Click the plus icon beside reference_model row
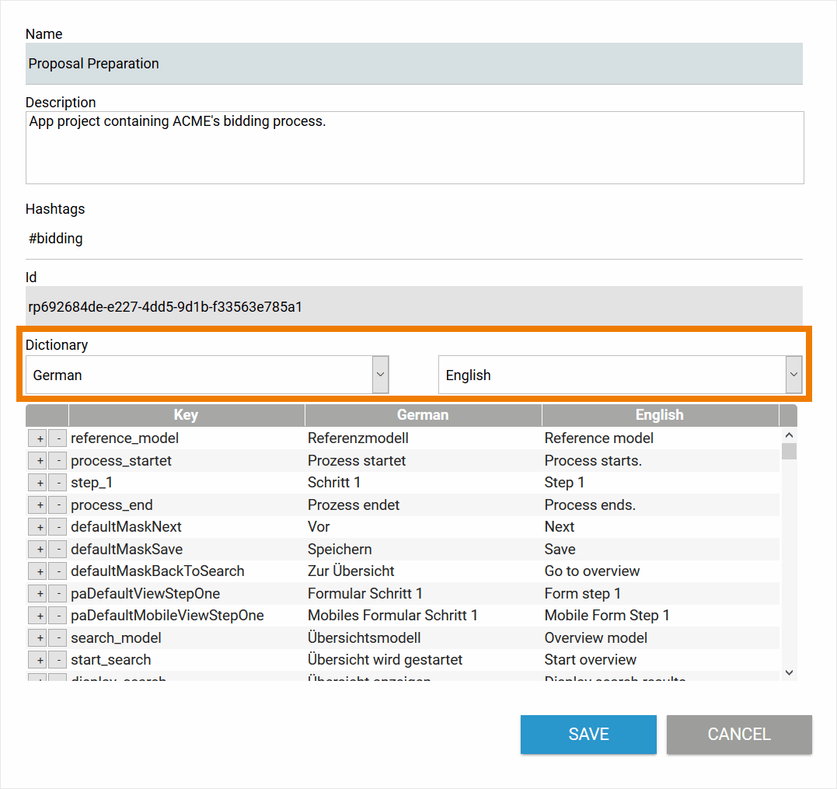This screenshot has width=837, height=789. click(38, 438)
